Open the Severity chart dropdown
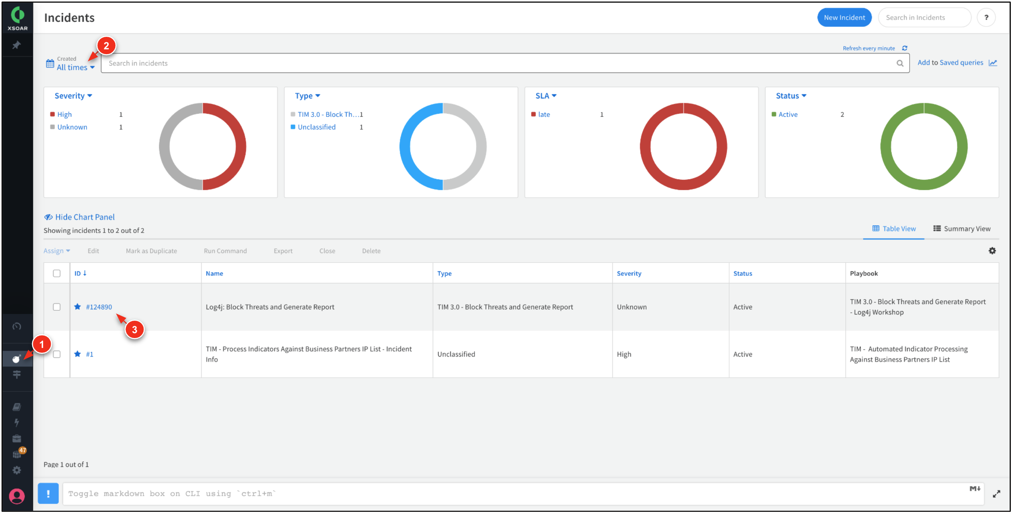This screenshot has height=514, width=1013. click(x=73, y=96)
